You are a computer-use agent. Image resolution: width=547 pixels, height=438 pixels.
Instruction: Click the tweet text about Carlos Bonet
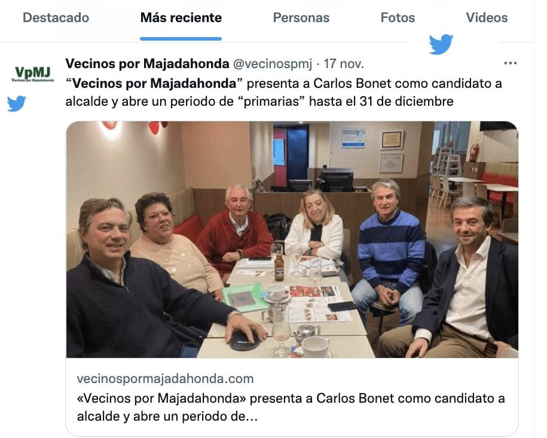(x=283, y=93)
